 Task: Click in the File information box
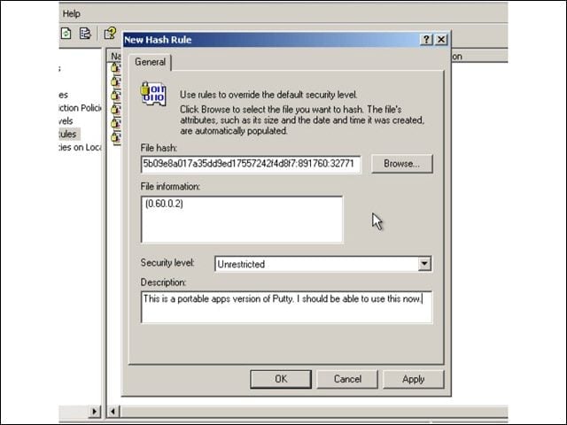[242, 220]
